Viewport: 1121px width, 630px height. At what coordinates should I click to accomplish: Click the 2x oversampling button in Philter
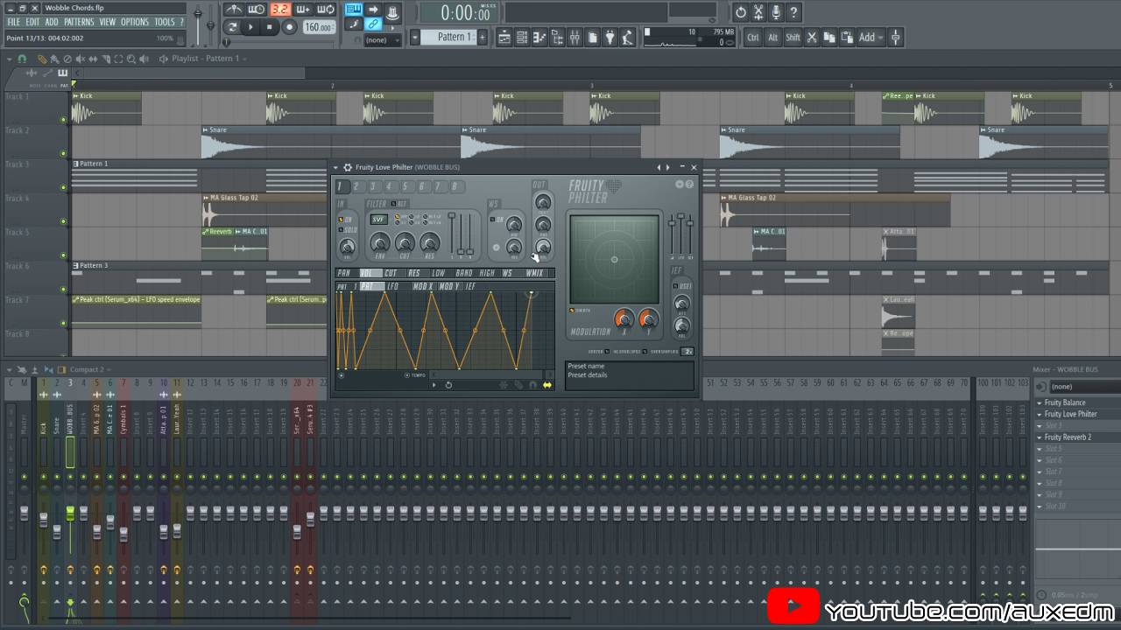[687, 352]
